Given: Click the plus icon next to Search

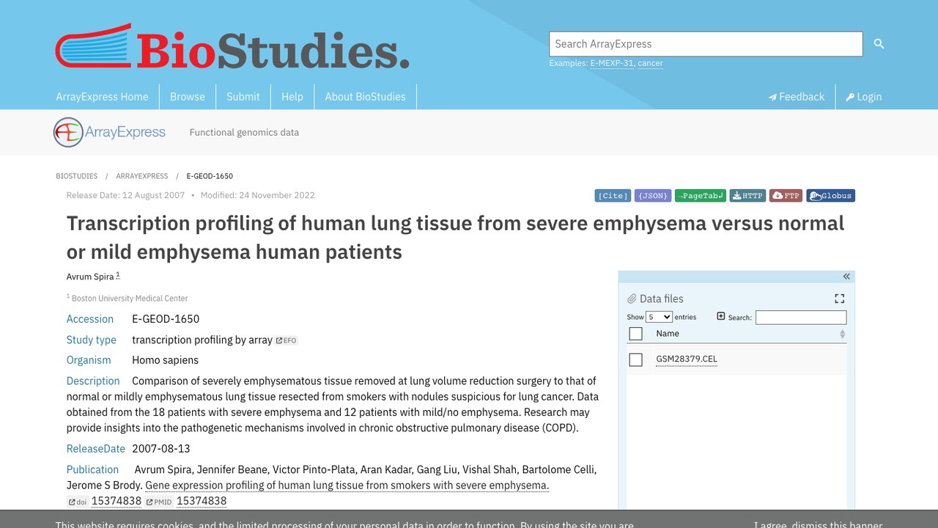Looking at the screenshot, I should tap(721, 316).
